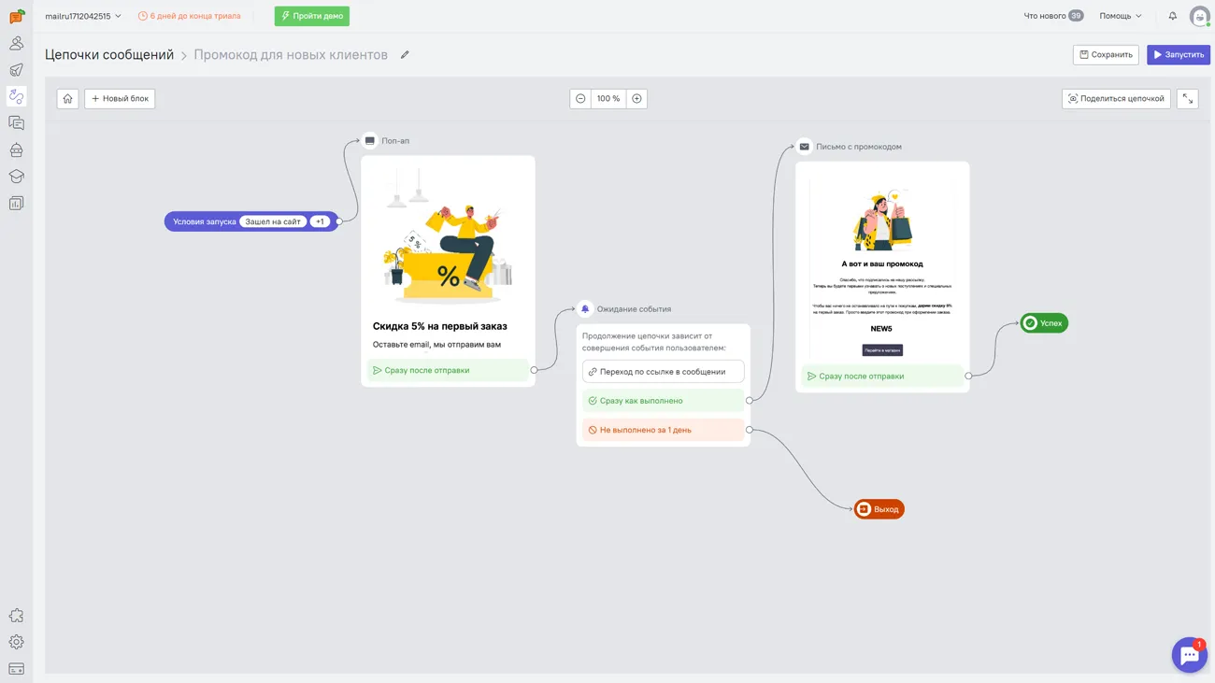Open the rocket campaigns sidebar icon
1215x683 pixels.
coord(16,70)
